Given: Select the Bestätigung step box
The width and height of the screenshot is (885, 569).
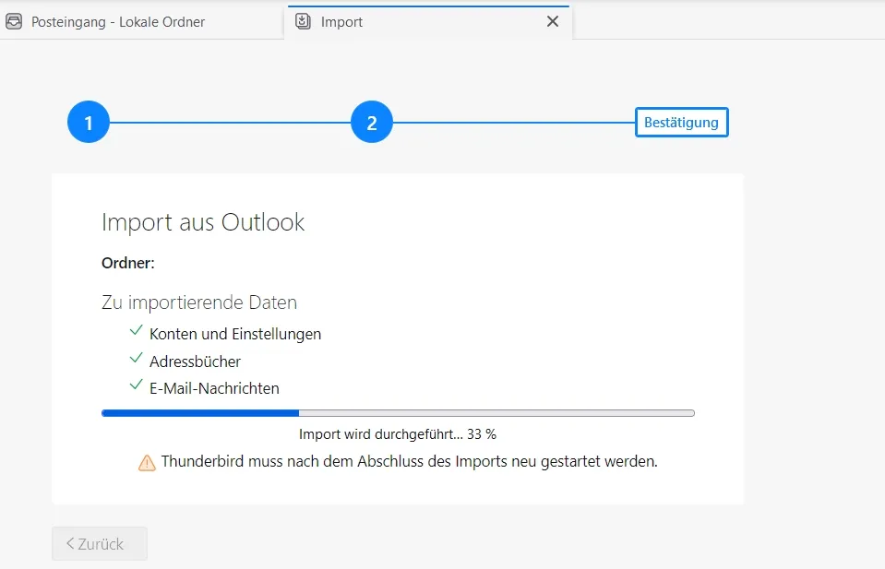Looking at the screenshot, I should click(x=681, y=122).
